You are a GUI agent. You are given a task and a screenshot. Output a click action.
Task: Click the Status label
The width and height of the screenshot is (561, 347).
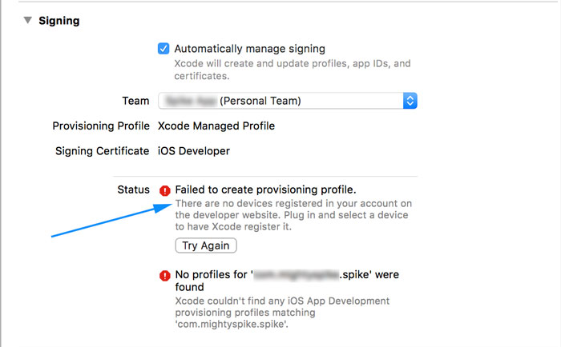(x=134, y=189)
